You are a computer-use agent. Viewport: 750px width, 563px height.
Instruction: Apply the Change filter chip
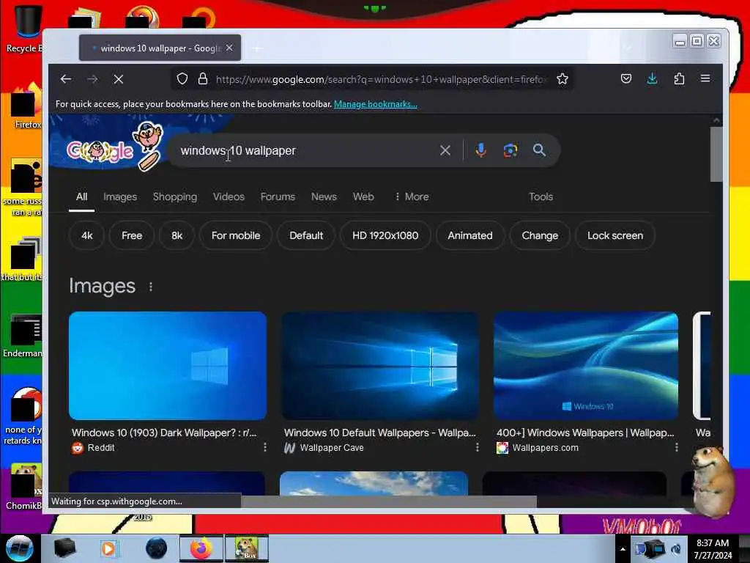point(540,235)
